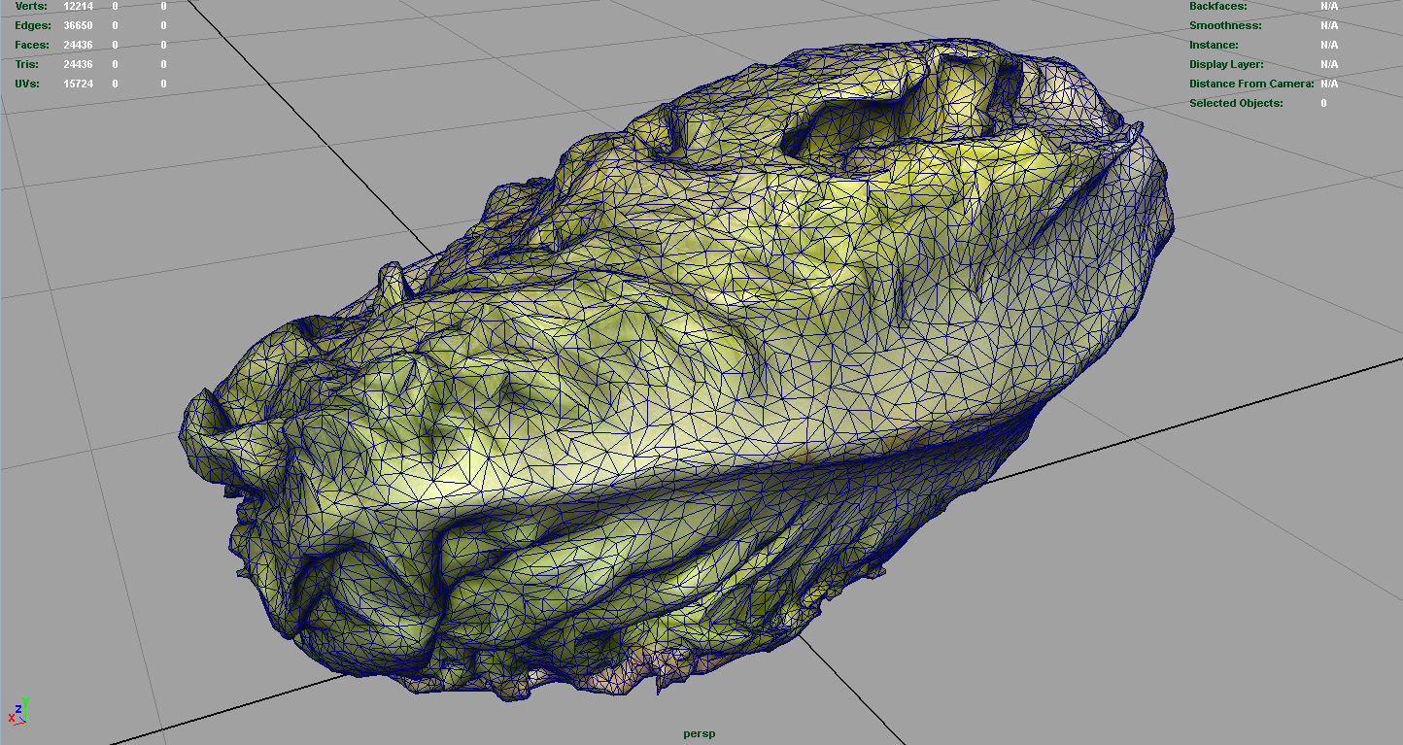Click the Display Layer: label
Screen dimensions: 1403x745
1226,64
